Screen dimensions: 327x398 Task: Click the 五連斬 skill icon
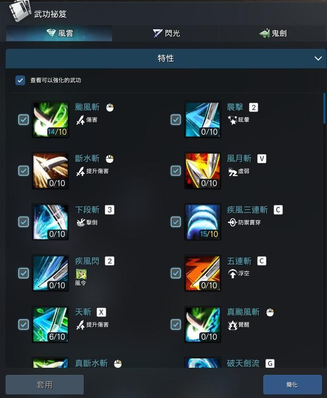coord(202,273)
